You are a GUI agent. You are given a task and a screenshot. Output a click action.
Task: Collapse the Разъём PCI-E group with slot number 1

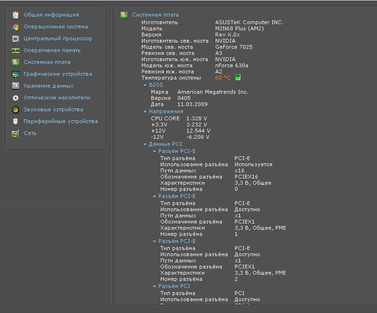pos(154,196)
